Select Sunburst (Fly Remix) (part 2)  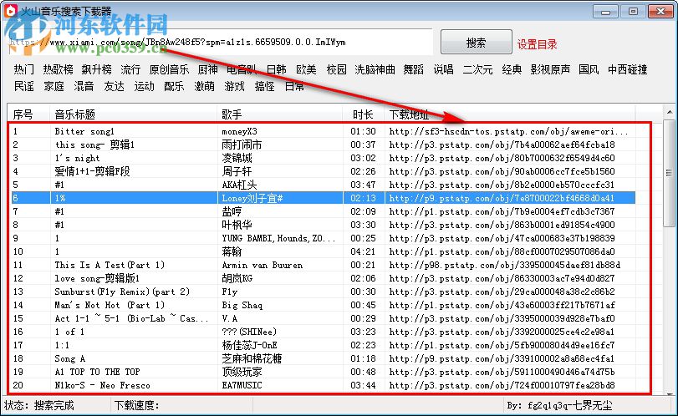click(x=324, y=292)
